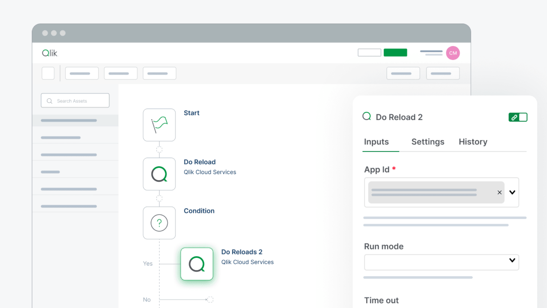The width and height of the screenshot is (547, 308).
Task: Click the Qlik logo
Action: coord(49,53)
